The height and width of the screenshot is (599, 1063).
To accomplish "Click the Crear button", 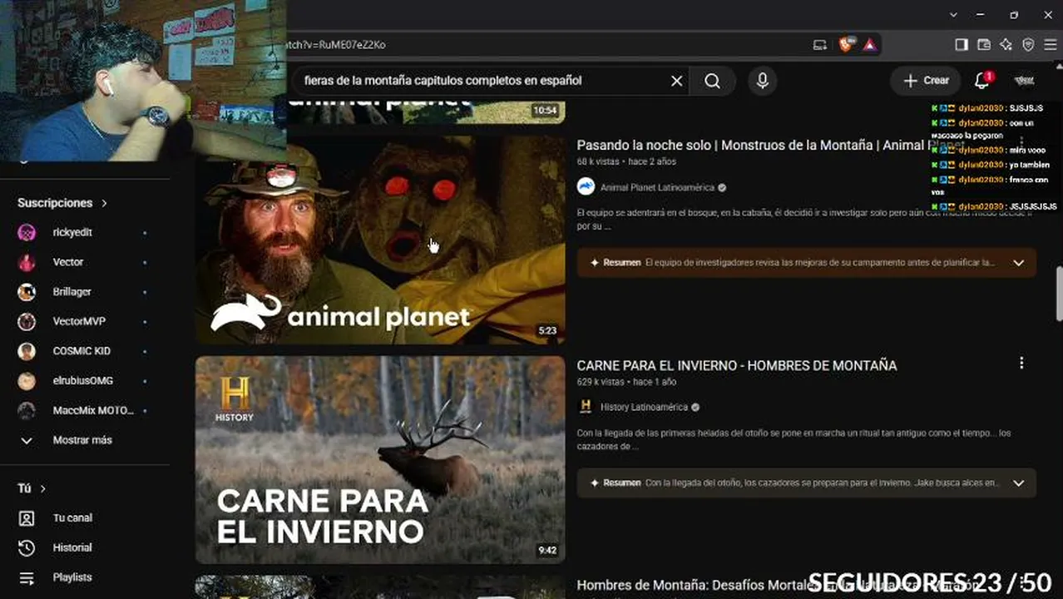I will pyautogui.click(x=926, y=81).
